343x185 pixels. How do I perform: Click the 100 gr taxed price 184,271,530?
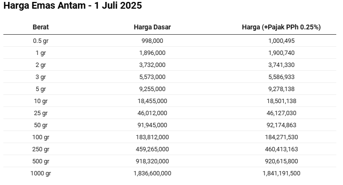click(x=281, y=137)
